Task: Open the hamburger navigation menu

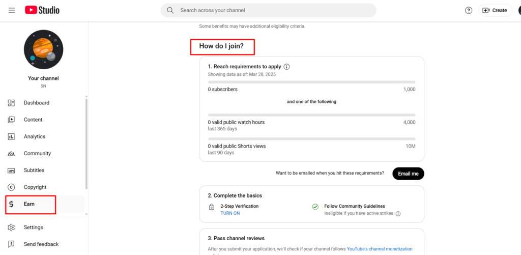Action: click(12, 10)
